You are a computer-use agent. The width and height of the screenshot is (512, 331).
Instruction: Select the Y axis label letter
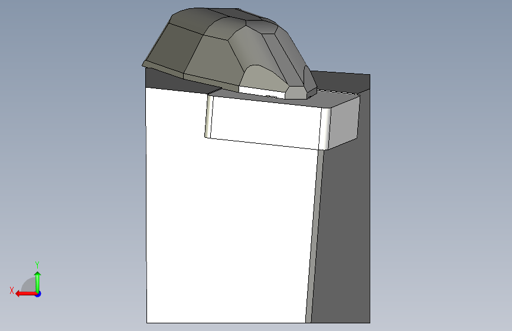click(x=37, y=265)
